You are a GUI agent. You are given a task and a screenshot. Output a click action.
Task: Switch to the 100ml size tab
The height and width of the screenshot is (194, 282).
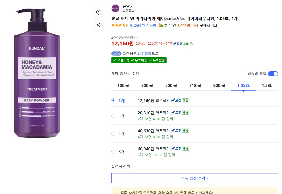tap(123, 85)
